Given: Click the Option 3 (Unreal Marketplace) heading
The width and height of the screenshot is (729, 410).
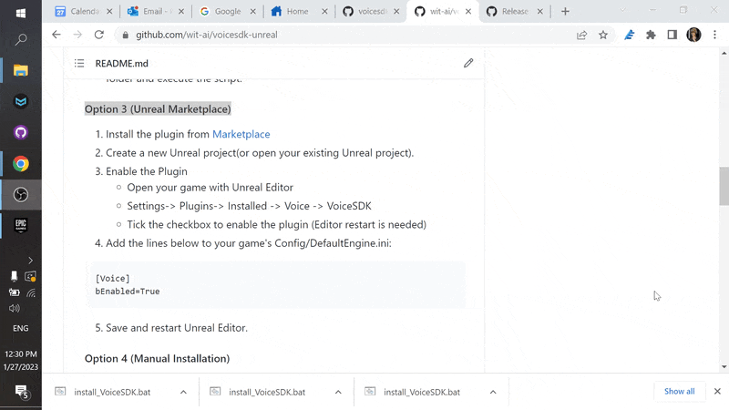Looking at the screenshot, I should (158, 108).
